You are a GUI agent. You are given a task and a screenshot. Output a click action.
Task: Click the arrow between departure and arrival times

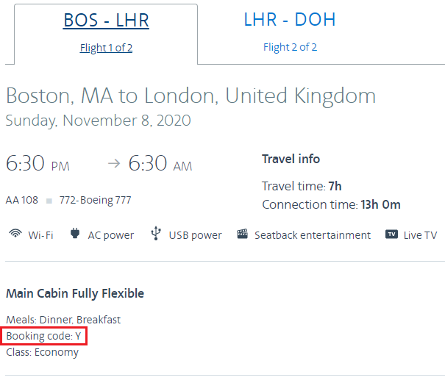(113, 164)
